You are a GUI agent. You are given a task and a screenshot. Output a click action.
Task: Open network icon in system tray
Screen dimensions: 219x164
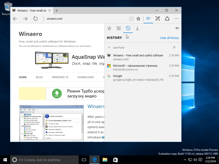(190, 160)
